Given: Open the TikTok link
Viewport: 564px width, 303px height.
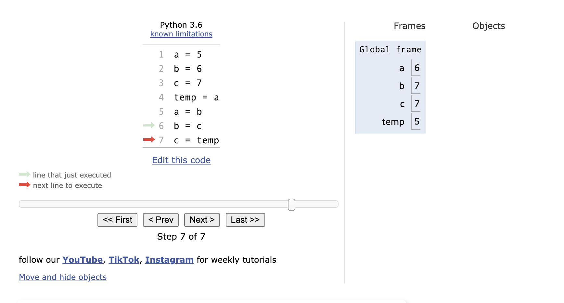Looking at the screenshot, I should pyautogui.click(x=124, y=260).
